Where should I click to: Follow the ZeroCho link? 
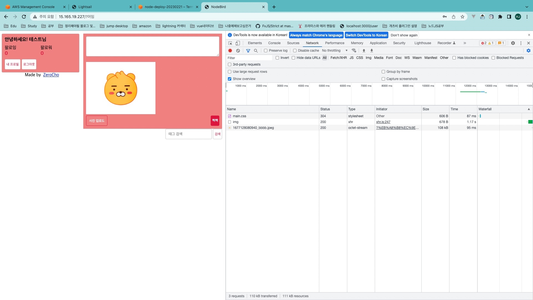click(51, 75)
